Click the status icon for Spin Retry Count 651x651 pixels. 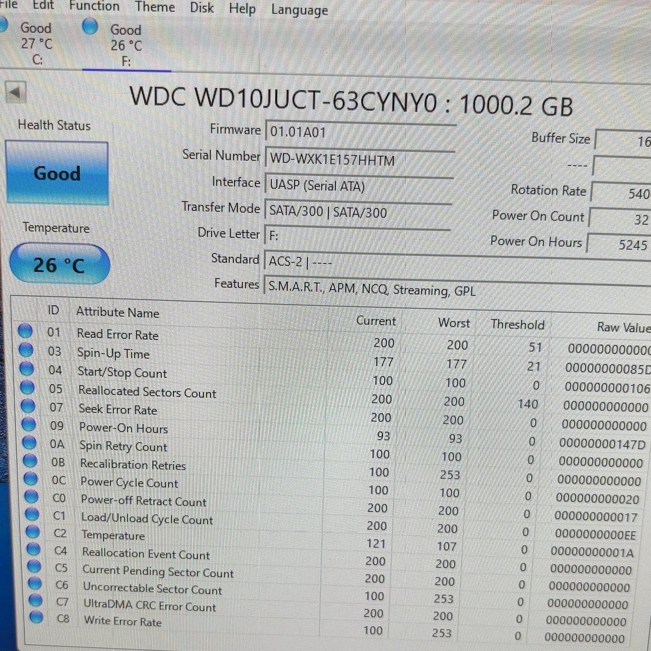[x=29, y=442]
